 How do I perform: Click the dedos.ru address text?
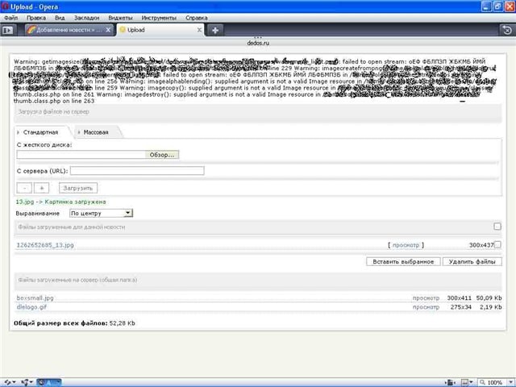coord(258,43)
